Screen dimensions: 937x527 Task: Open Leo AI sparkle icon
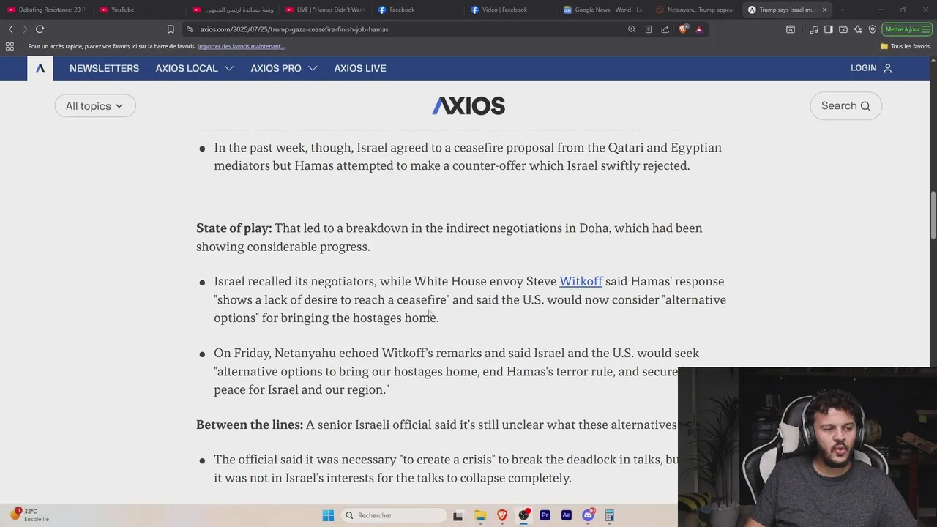coord(858,29)
